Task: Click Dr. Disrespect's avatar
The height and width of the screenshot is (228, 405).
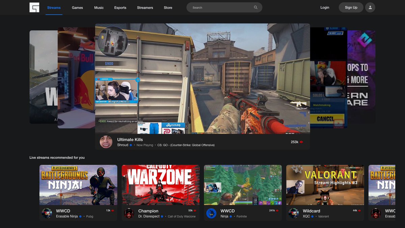Action: tap(129, 213)
